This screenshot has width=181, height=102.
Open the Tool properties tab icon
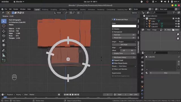[x=142, y=58]
